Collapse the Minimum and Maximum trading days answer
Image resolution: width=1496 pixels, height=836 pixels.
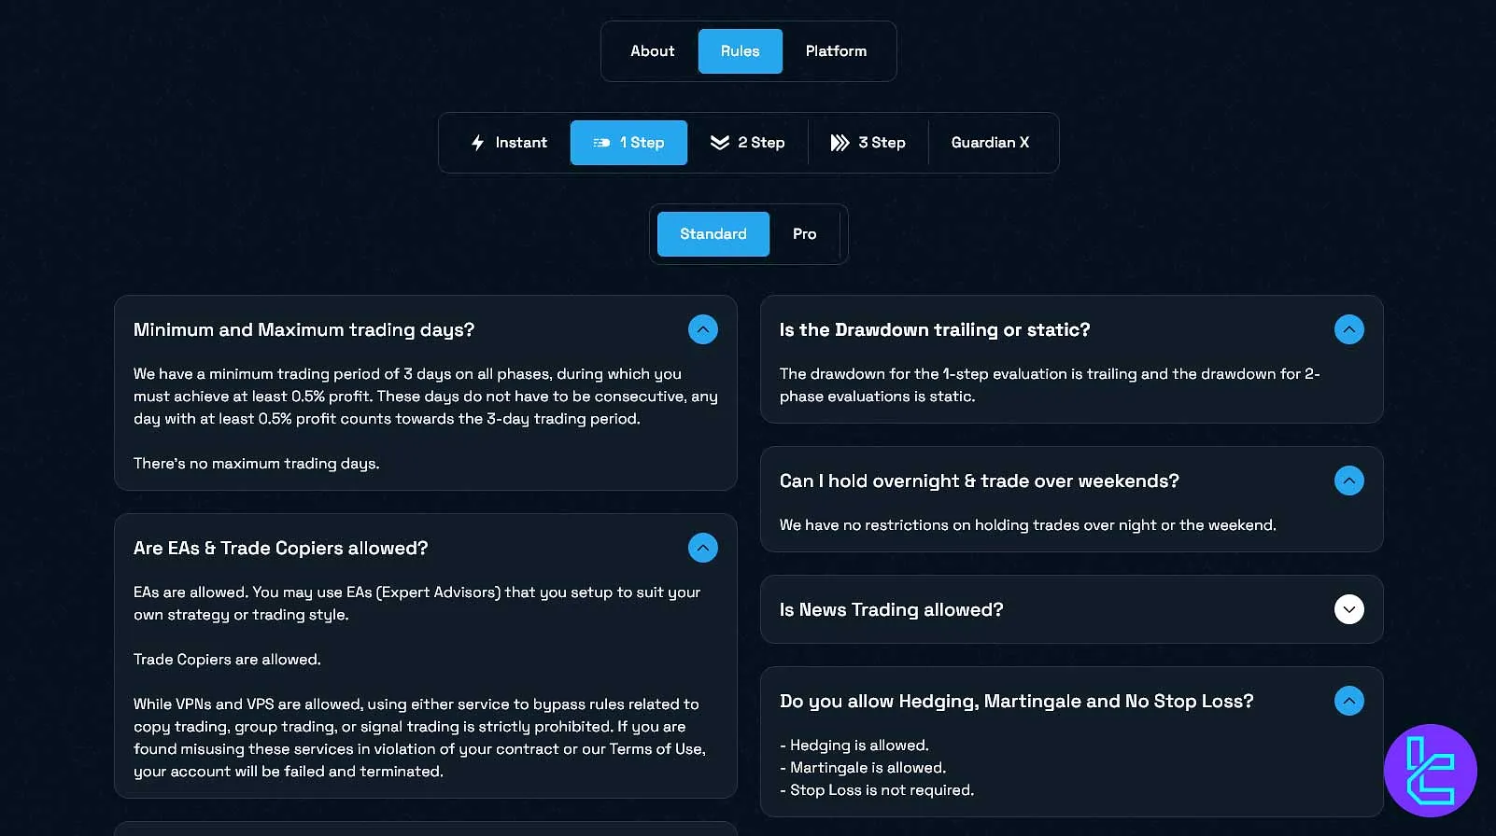(702, 329)
